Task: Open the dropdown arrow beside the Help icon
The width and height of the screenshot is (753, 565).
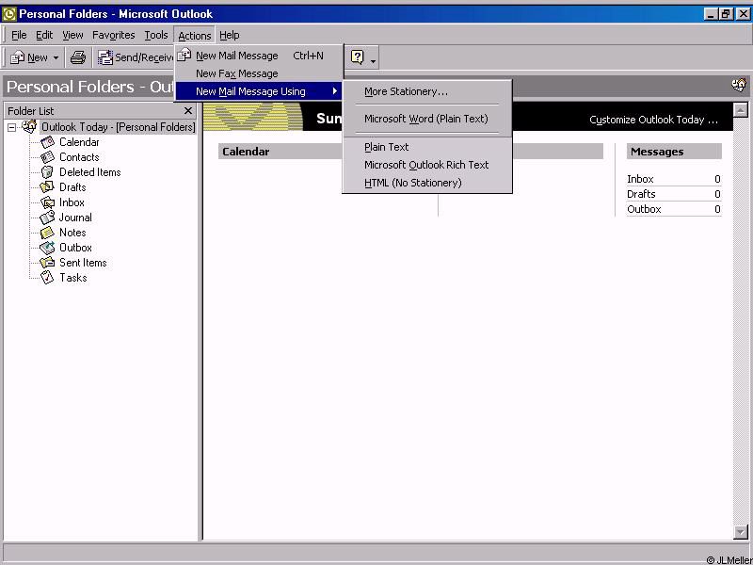Action: [373, 61]
